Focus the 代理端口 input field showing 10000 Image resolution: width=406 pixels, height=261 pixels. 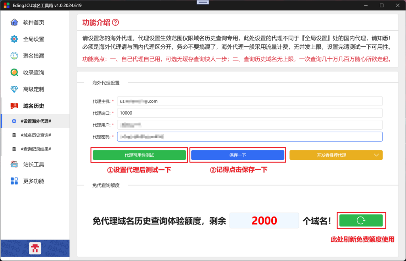[250, 113]
